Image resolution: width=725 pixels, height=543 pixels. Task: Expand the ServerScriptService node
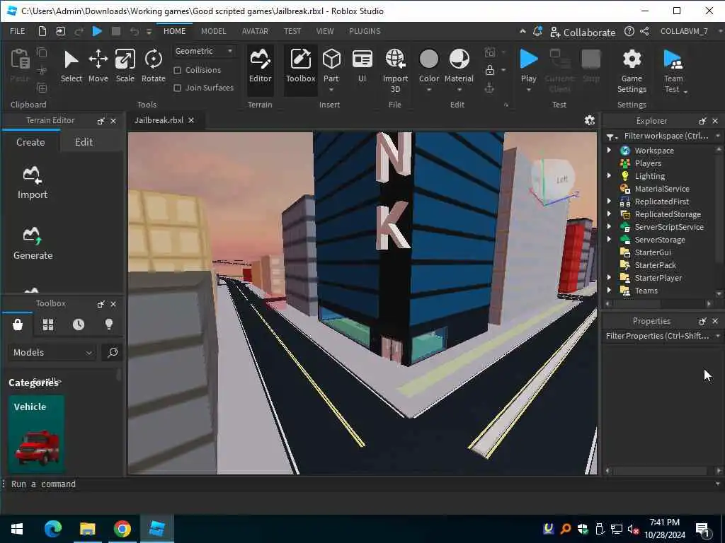point(609,226)
